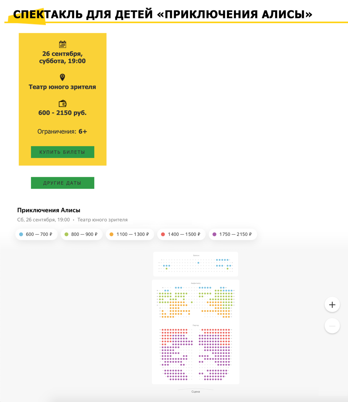
Task: Zoom out the seat map with minus button
Action: [332, 326]
